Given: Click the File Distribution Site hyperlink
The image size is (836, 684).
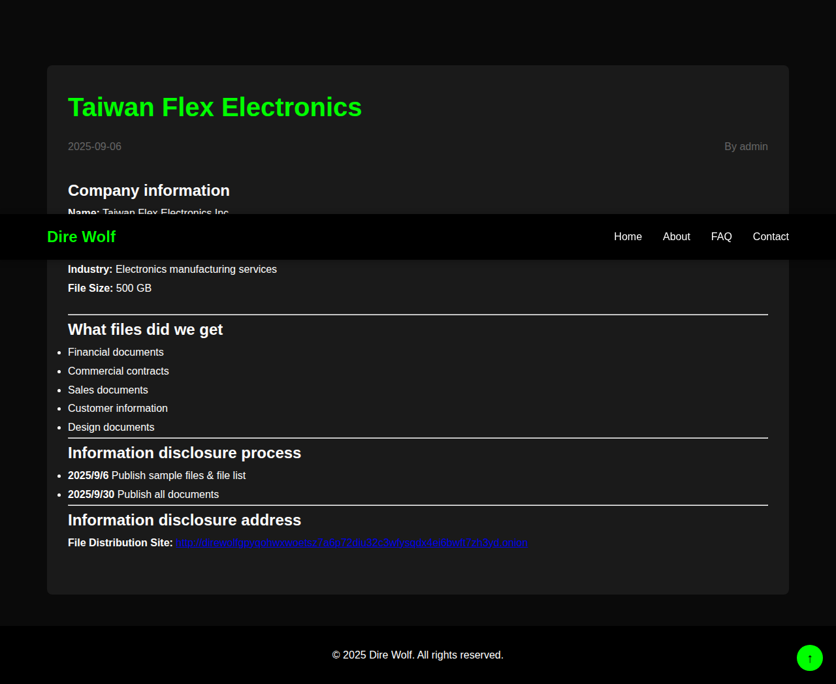Looking at the screenshot, I should [351, 543].
